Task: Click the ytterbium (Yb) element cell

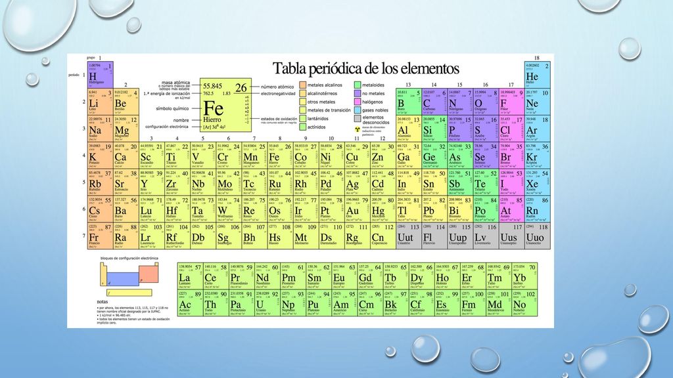Action: click(524, 276)
